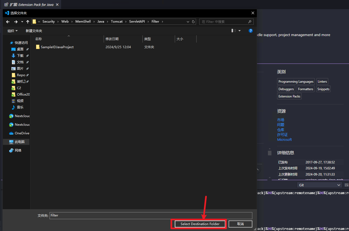
Task: Open the Git output channel dropdown
Action: 319,185
